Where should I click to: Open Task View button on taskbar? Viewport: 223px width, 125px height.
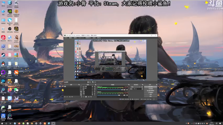pyautogui.click(x=10, y=124)
